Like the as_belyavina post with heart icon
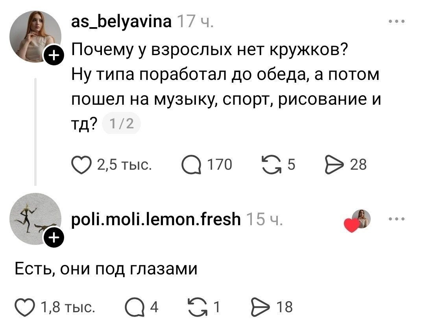Viewport: 425px width, 326px height. pyautogui.click(x=81, y=165)
